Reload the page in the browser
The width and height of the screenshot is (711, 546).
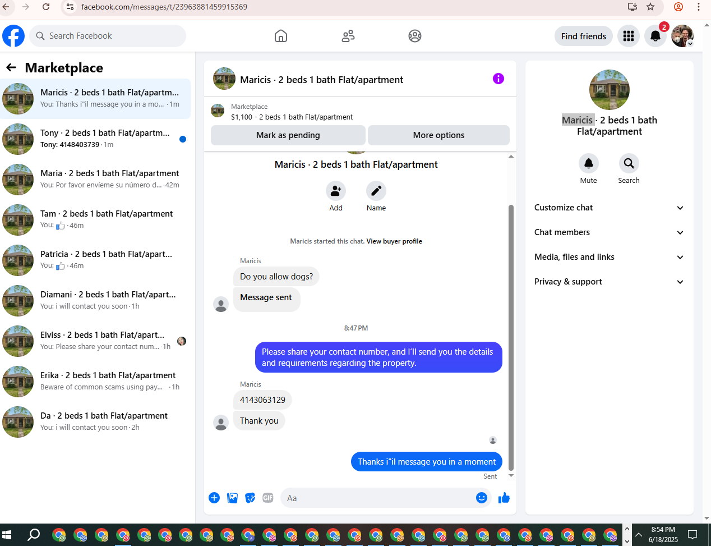pos(46,7)
